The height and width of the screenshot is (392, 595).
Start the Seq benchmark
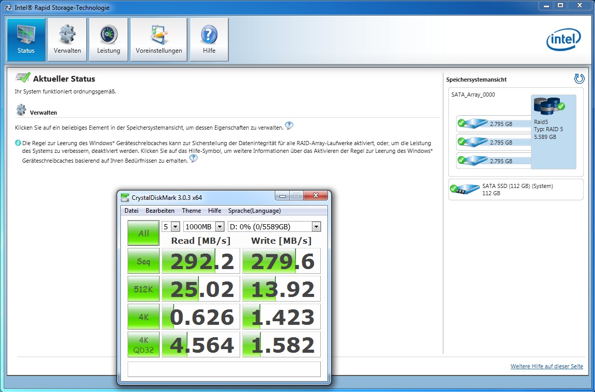[144, 261]
